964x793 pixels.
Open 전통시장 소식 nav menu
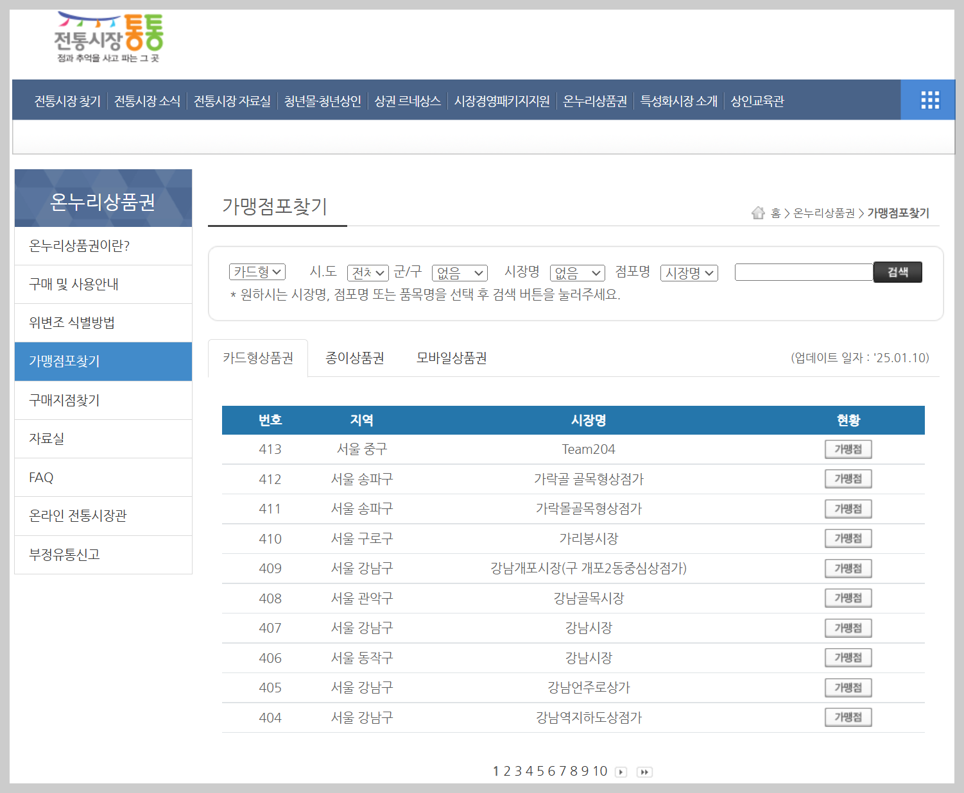(147, 101)
